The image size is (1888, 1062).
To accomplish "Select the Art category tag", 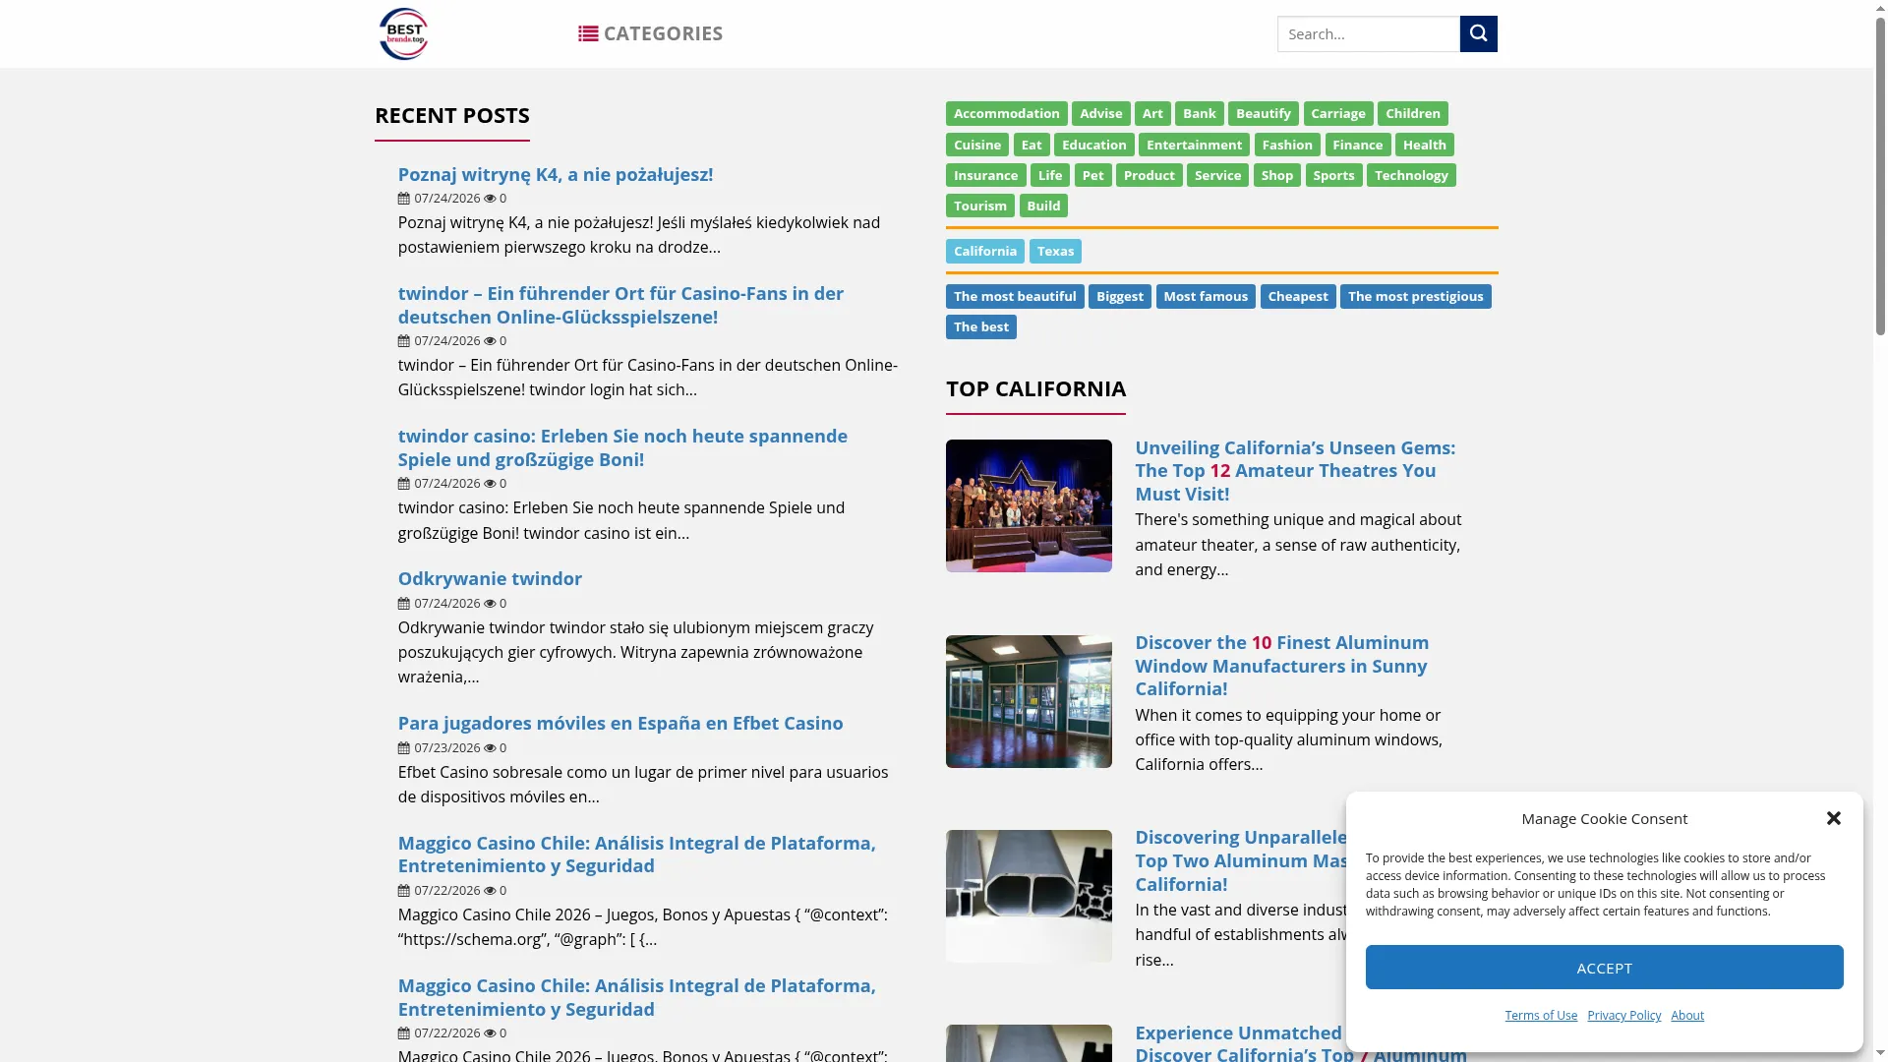I will click(1152, 114).
